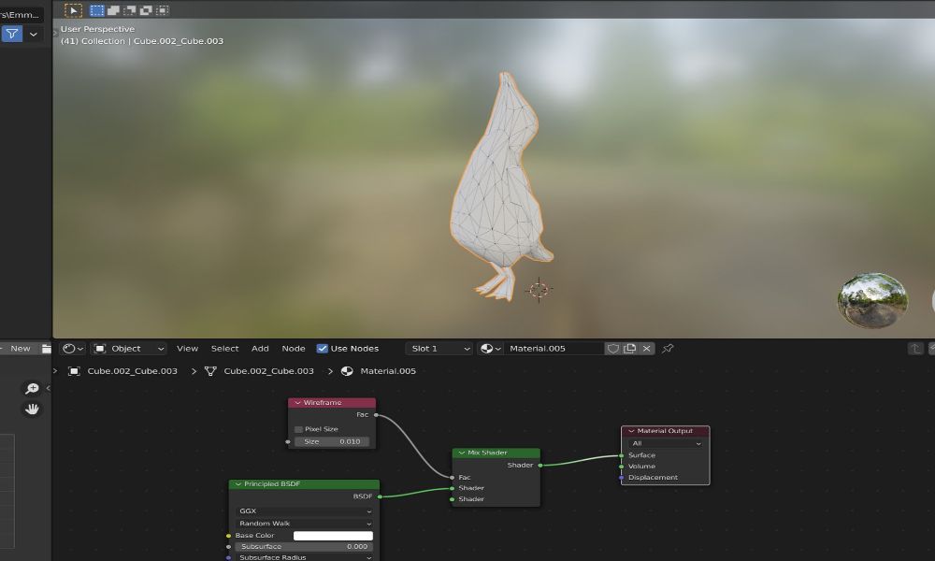
Task: Click the Material.005 breadcrumb
Action: (387, 371)
